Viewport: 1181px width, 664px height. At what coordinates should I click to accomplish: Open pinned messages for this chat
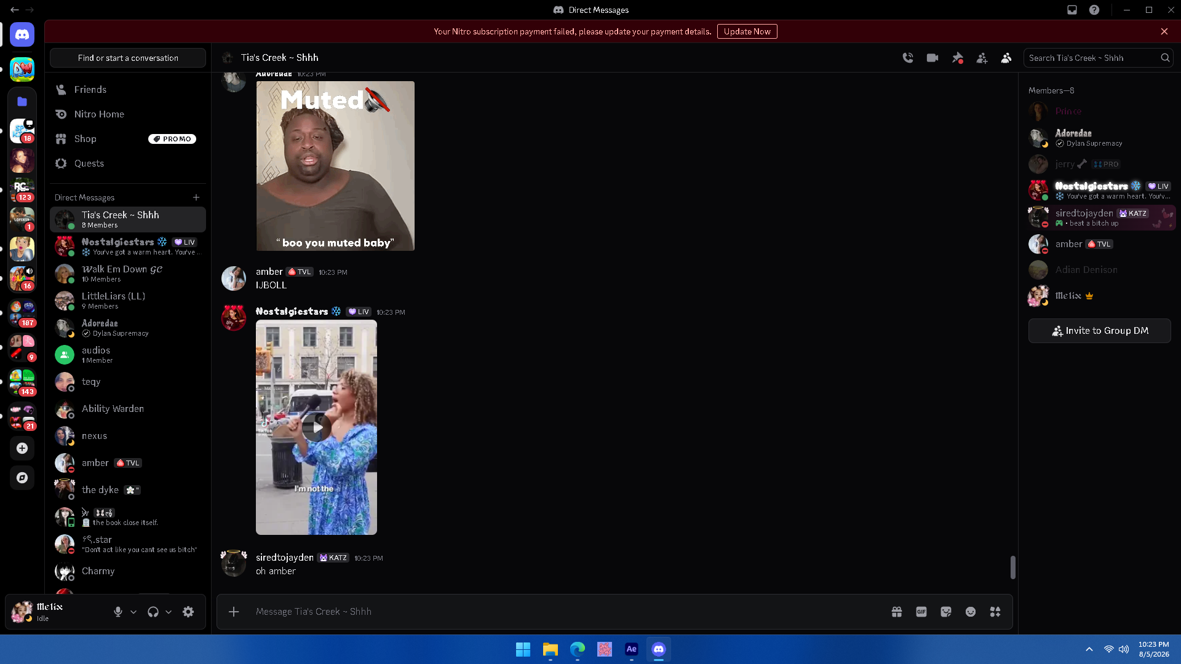(957, 58)
